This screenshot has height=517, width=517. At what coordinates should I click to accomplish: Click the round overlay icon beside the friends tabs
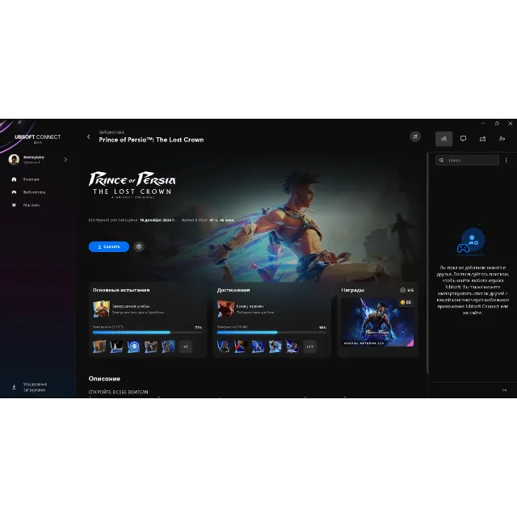coord(415,137)
